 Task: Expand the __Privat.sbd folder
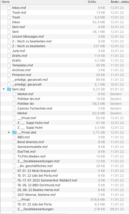(x=9, y=132)
